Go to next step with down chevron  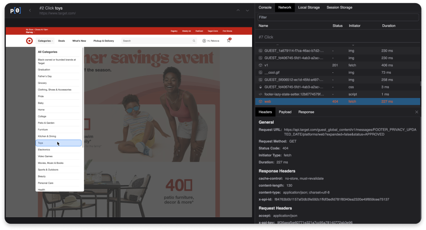pyautogui.click(x=247, y=10)
